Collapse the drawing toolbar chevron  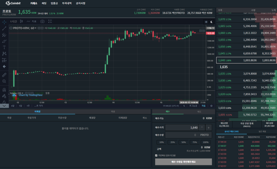4,106
